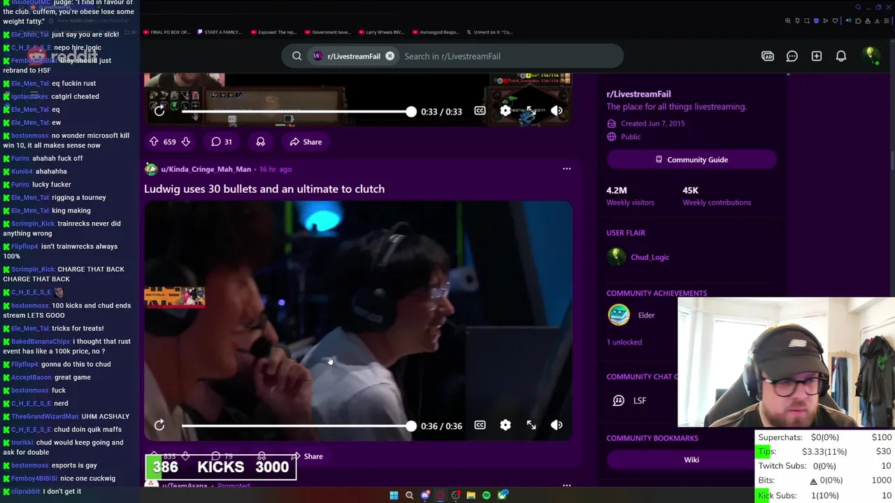Select the 'Asmongold Respo...' bookmark
This screenshot has width=895, height=503.
click(x=436, y=32)
